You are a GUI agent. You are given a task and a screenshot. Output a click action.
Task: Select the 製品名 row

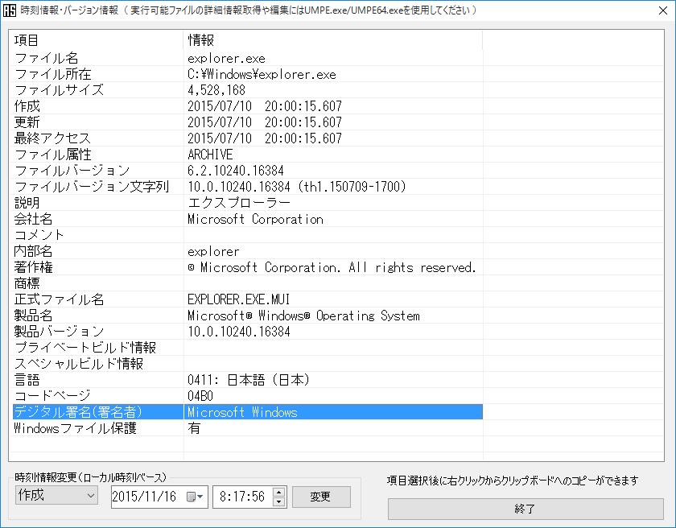coord(248,316)
